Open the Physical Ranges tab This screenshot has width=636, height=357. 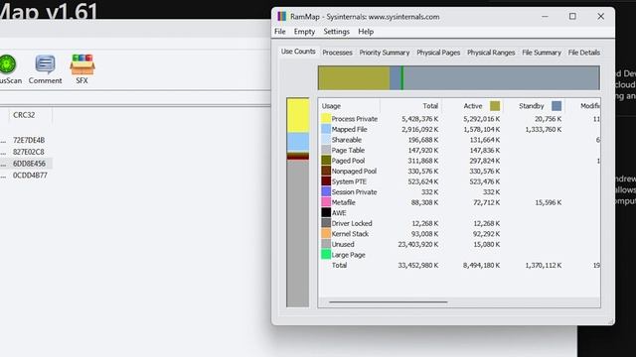[491, 53]
